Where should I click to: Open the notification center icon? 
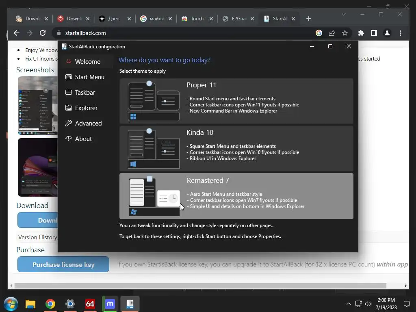pos(406,304)
